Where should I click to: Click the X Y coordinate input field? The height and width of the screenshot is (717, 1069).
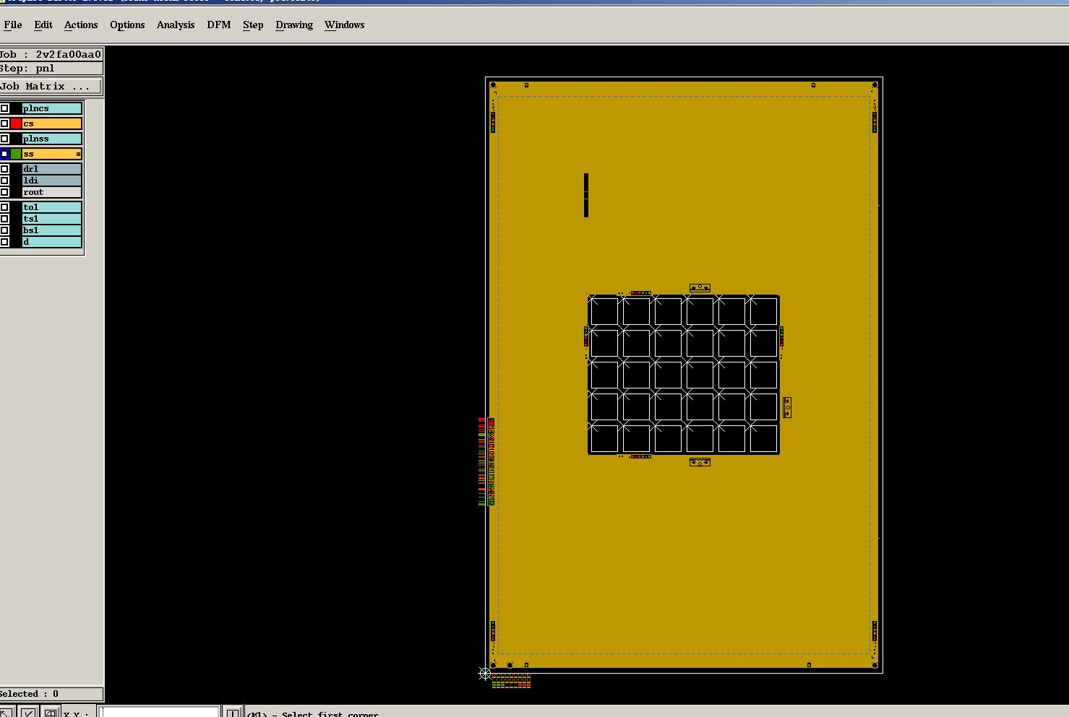point(159,712)
